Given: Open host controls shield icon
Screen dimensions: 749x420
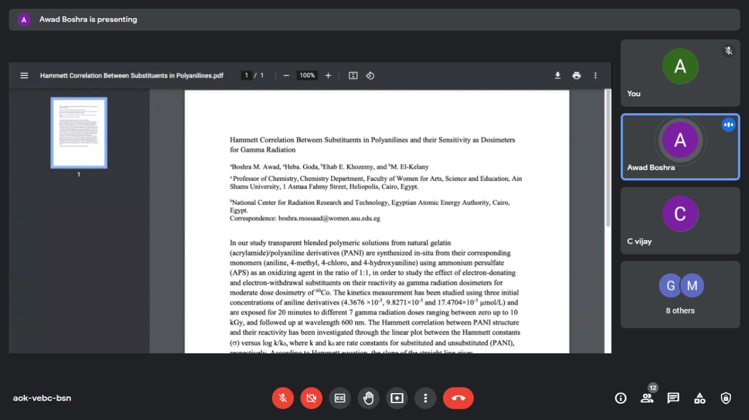Looking at the screenshot, I should pos(726,398).
